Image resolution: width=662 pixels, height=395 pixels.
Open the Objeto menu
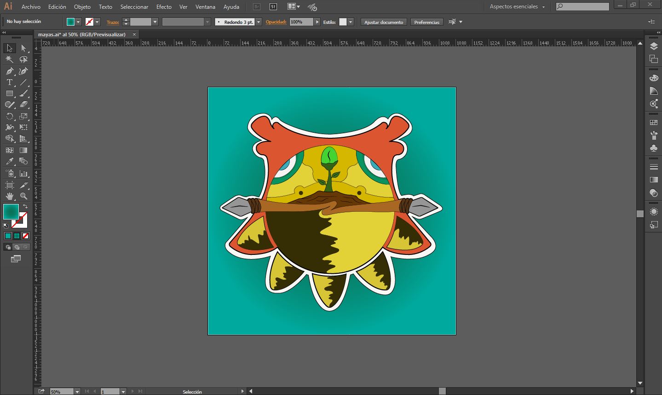point(82,7)
